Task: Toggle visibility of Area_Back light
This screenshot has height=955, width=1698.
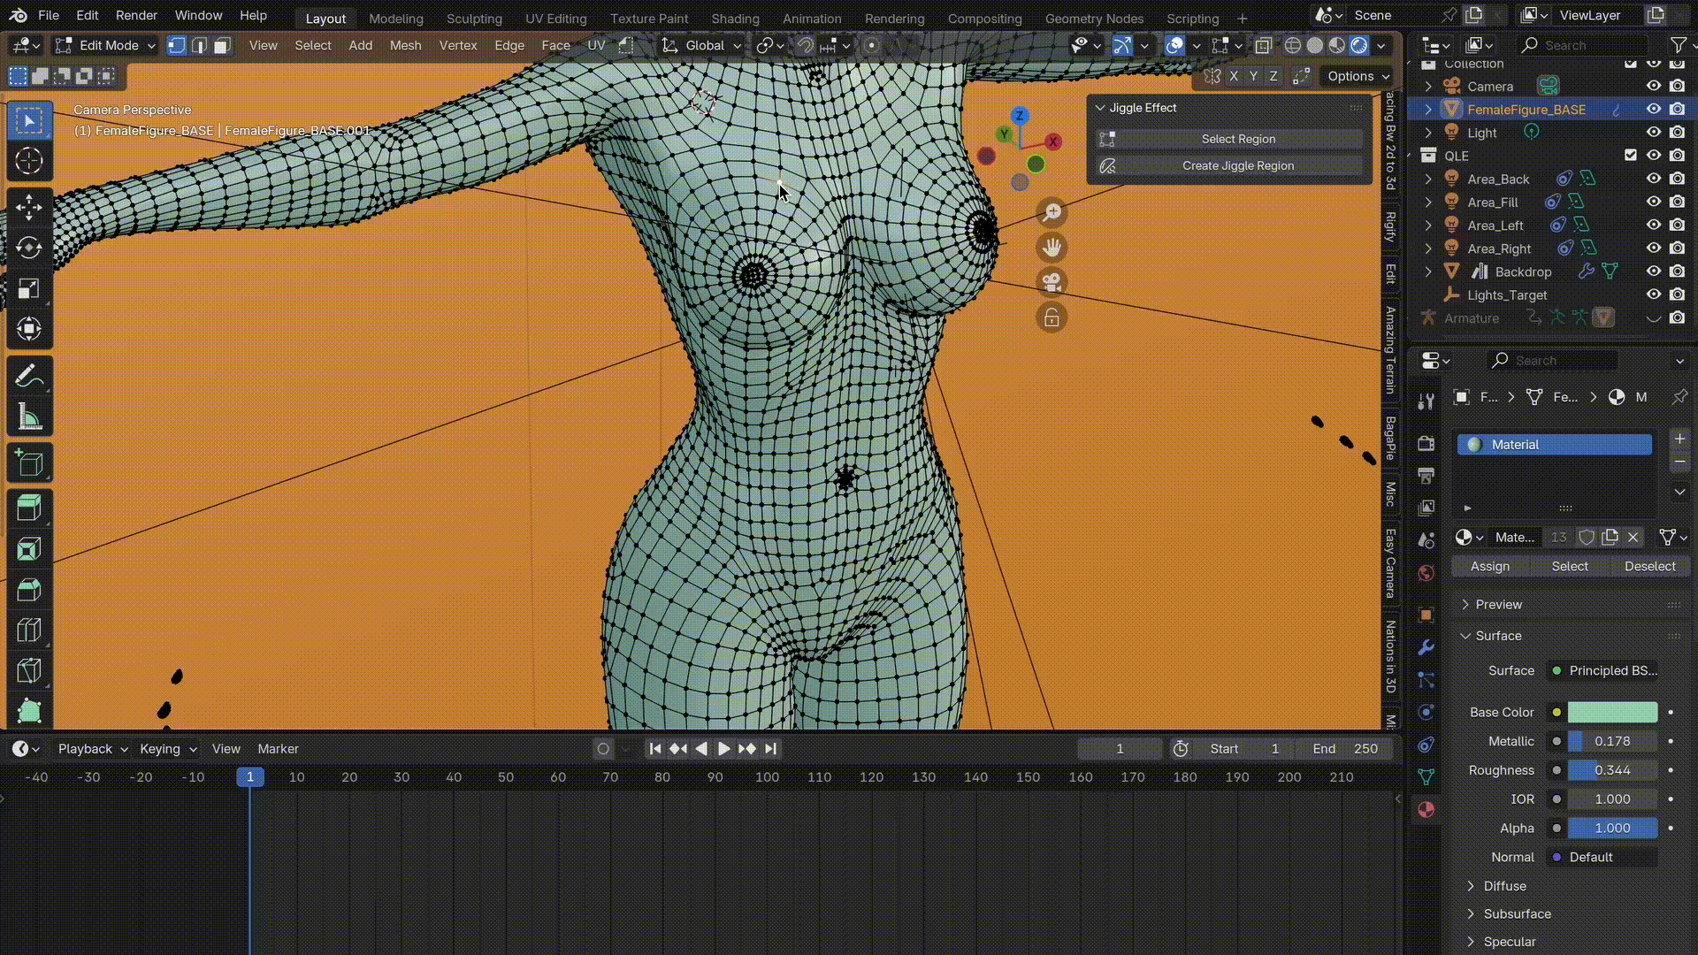Action: click(1653, 179)
